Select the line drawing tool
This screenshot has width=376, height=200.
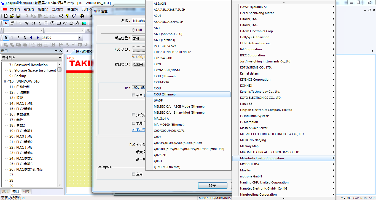[x=21, y=23]
